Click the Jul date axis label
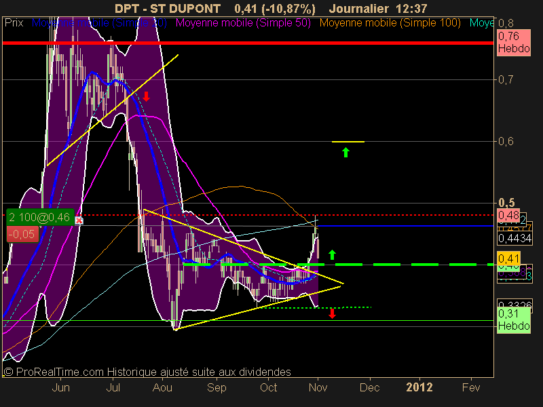Image resolution: width=543 pixels, height=407 pixels. pos(113,387)
